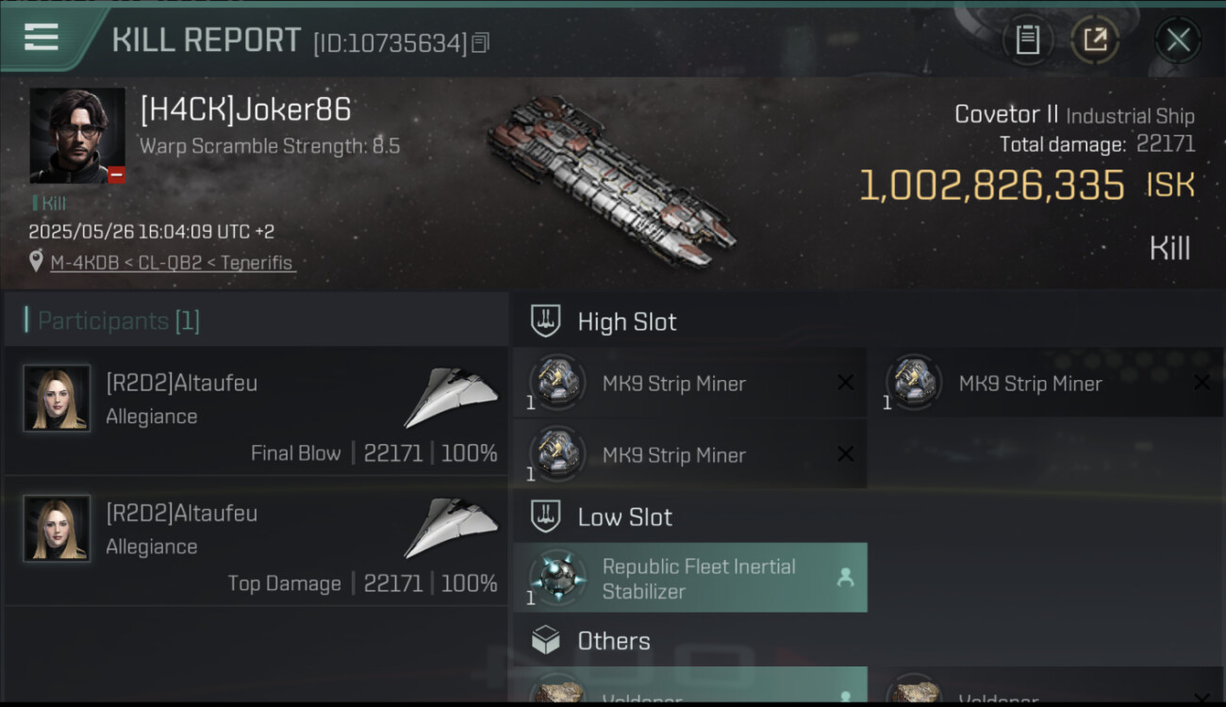The height and width of the screenshot is (707, 1226).
Task: Click the clipboard report icon
Action: (x=1027, y=40)
